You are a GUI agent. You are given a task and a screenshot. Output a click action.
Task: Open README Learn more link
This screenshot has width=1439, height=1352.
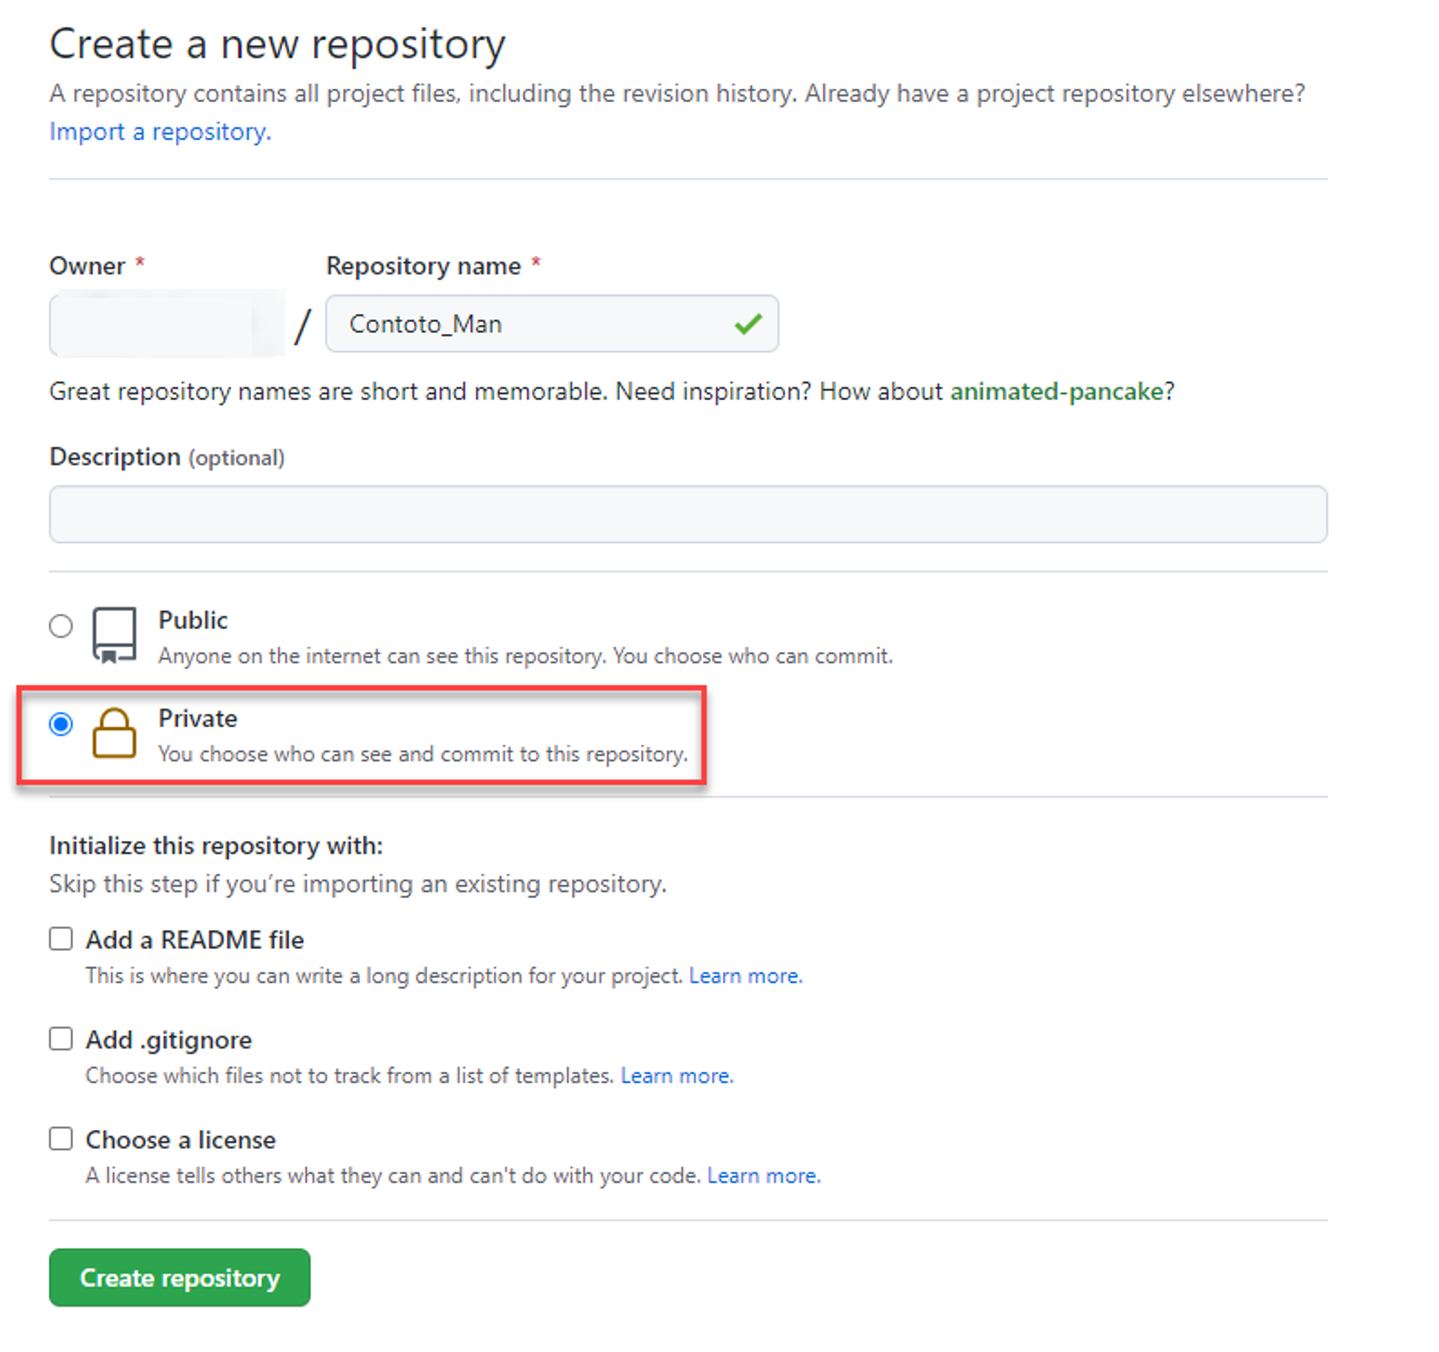point(745,976)
